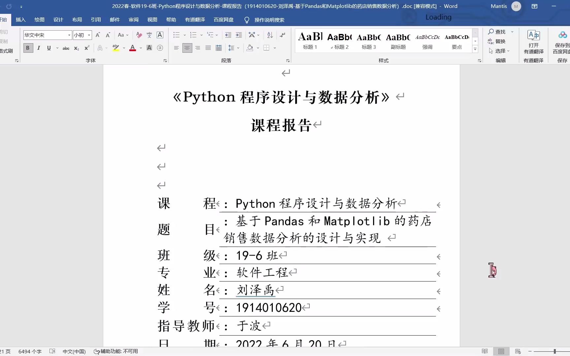This screenshot has width=570, height=356.
Task: Switch to print layout view
Action: pos(501,351)
